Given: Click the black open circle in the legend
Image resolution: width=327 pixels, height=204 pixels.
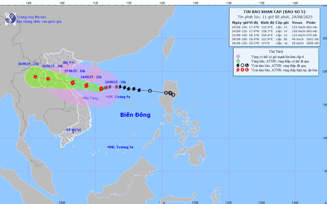Looking at the screenshot, I should [x=242, y=65].
